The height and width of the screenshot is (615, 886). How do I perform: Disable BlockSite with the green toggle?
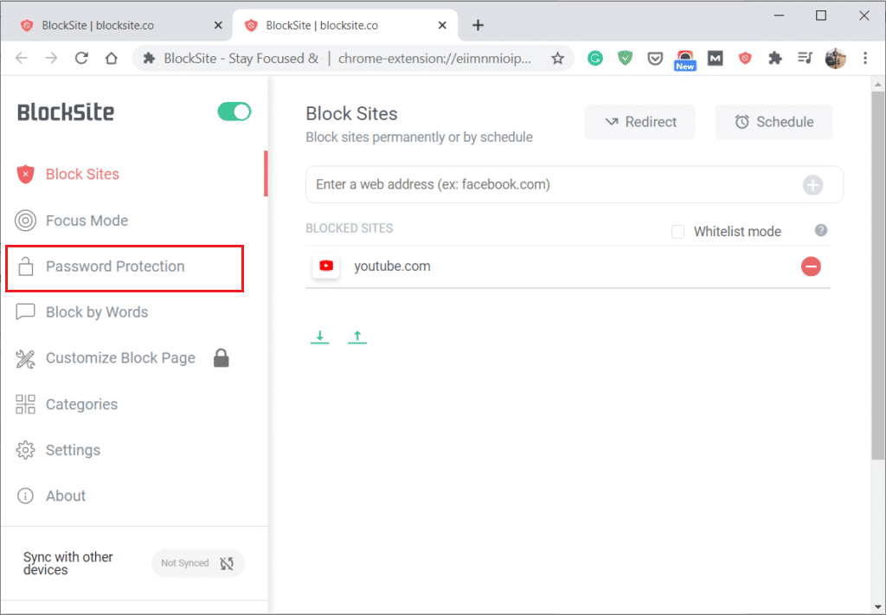click(x=234, y=112)
